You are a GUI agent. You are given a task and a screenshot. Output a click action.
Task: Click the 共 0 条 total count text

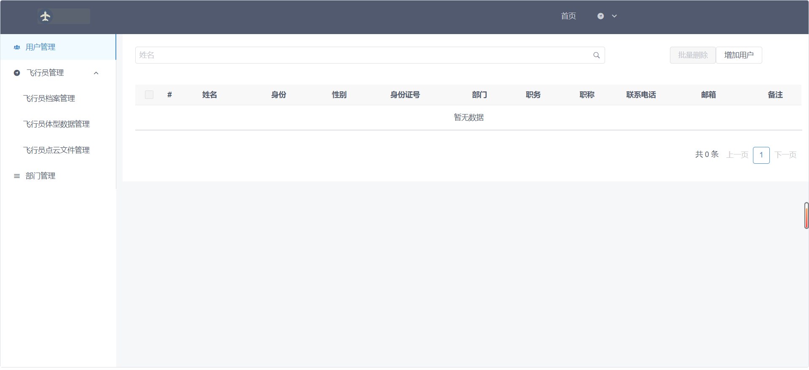(707, 154)
